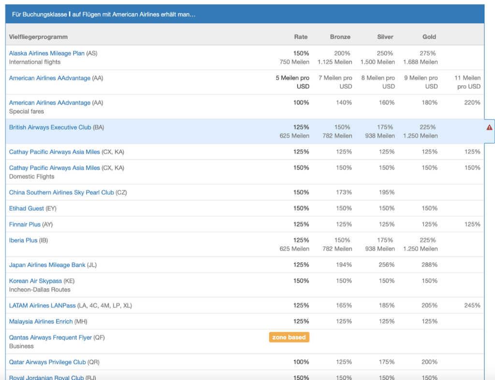Click the "160%" Silver value for Special fares
Viewport: 495px width, 380px height.
387,102
